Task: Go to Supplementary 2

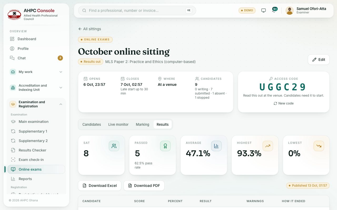Action: click(36, 141)
